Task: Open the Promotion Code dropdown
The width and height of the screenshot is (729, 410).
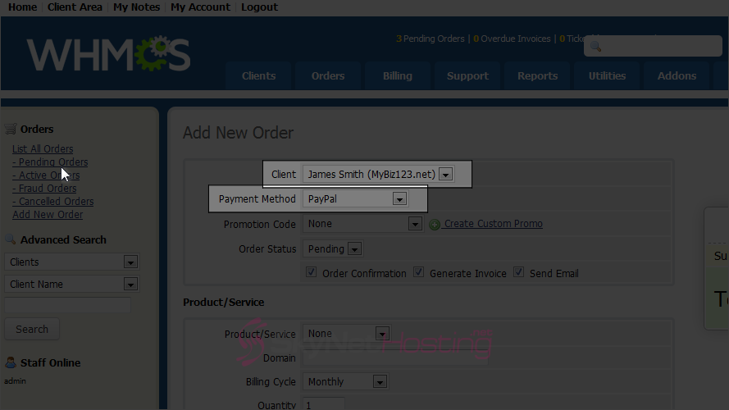Action: point(362,224)
